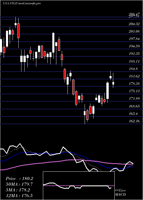Click the 184.8 price axis label
This screenshot has height=200, width=143.
pyautogui.click(x=133, y=69)
